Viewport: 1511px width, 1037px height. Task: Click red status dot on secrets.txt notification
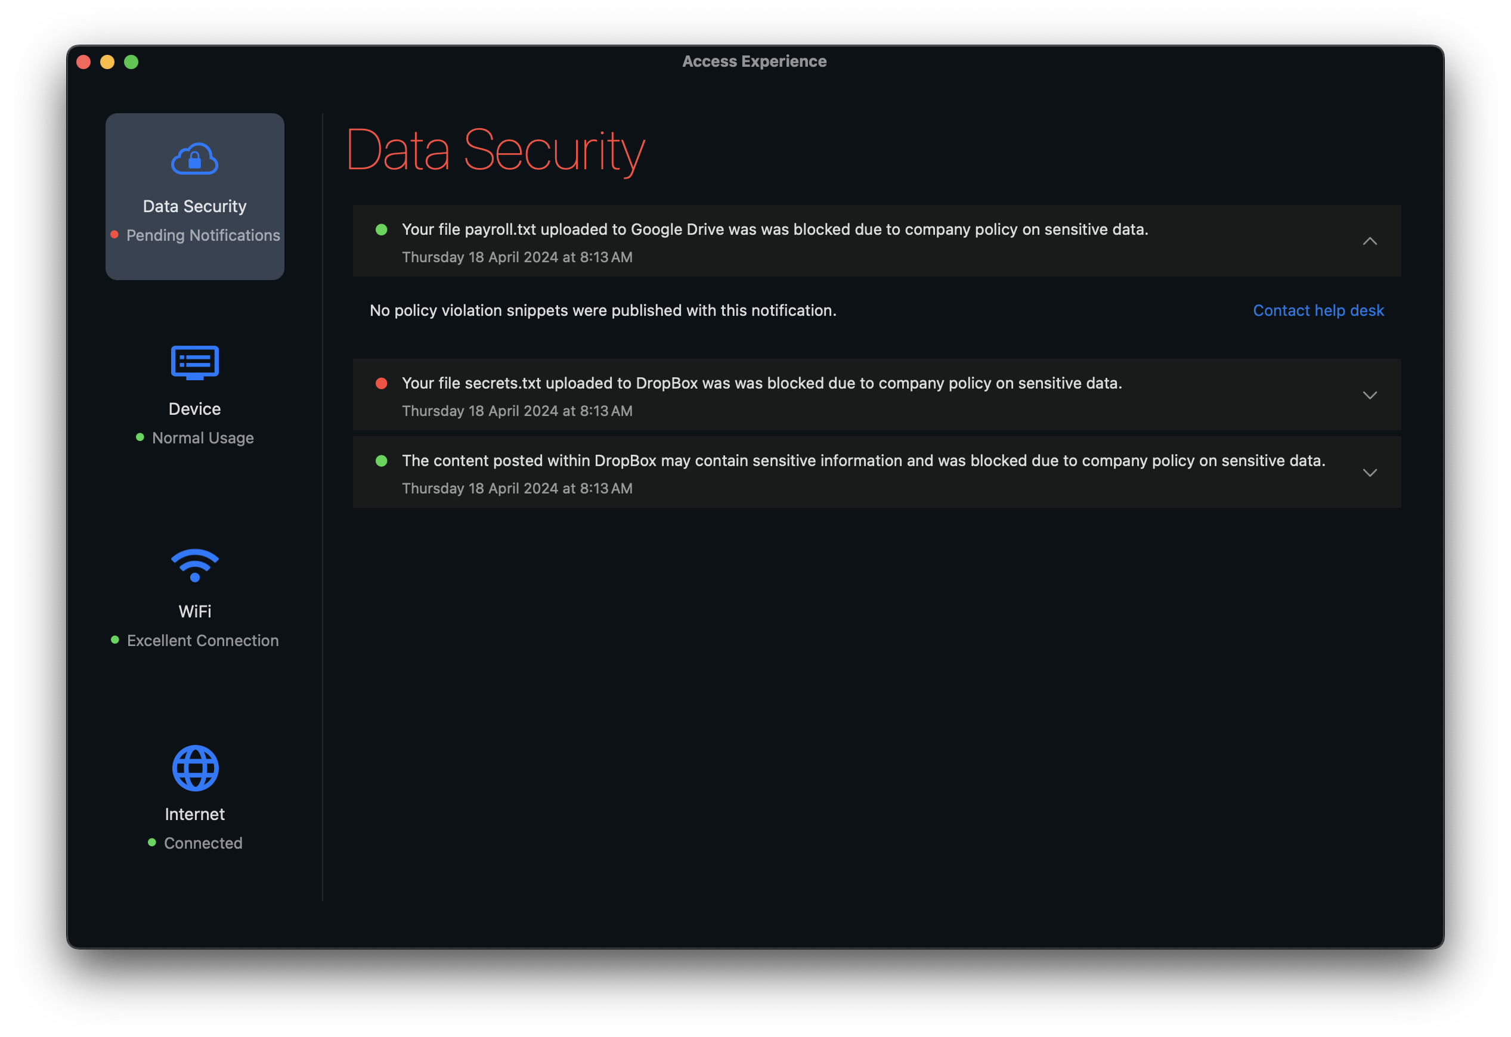coord(382,383)
